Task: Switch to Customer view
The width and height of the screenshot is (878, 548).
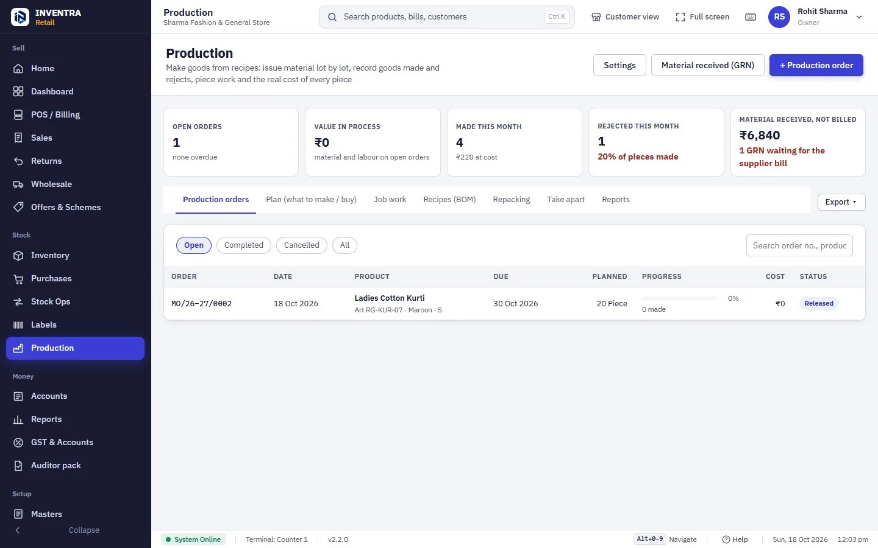Action: click(x=626, y=17)
